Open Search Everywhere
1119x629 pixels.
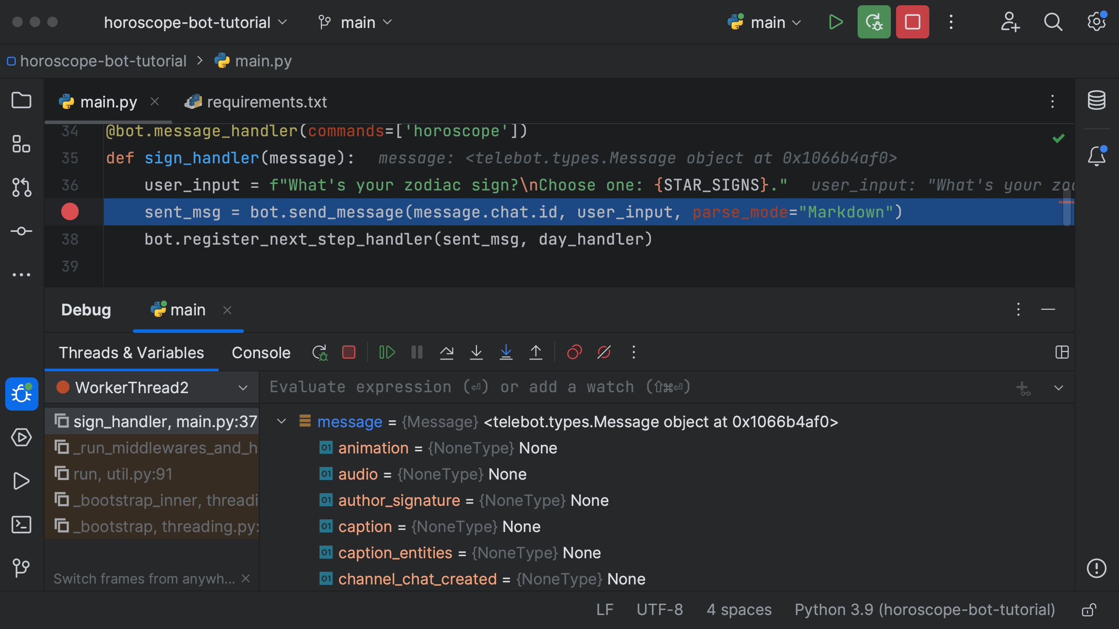pos(1053,22)
